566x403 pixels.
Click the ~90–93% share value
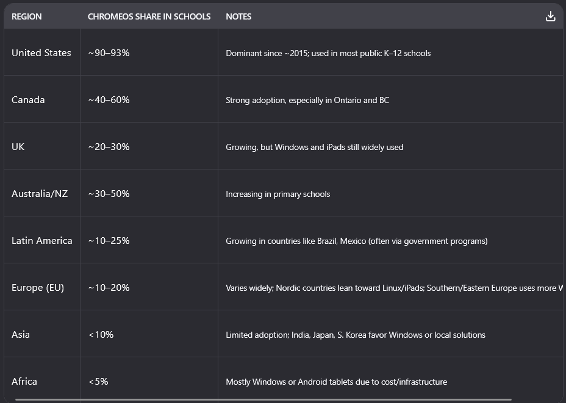point(109,53)
